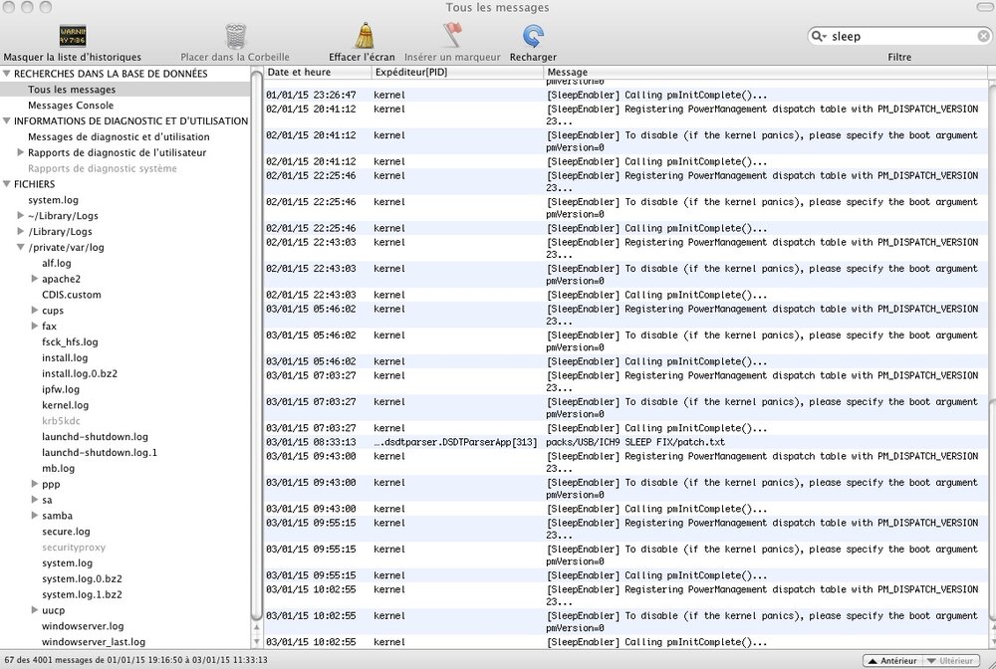
Task: Collapse the /private/var/log folder
Action: (x=21, y=248)
